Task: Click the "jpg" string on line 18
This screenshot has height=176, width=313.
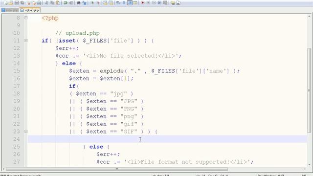Action: coord(118,93)
